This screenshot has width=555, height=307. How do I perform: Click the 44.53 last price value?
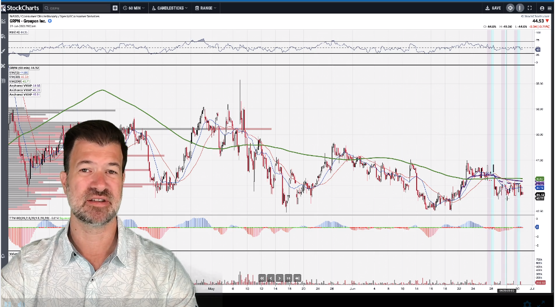click(x=538, y=21)
